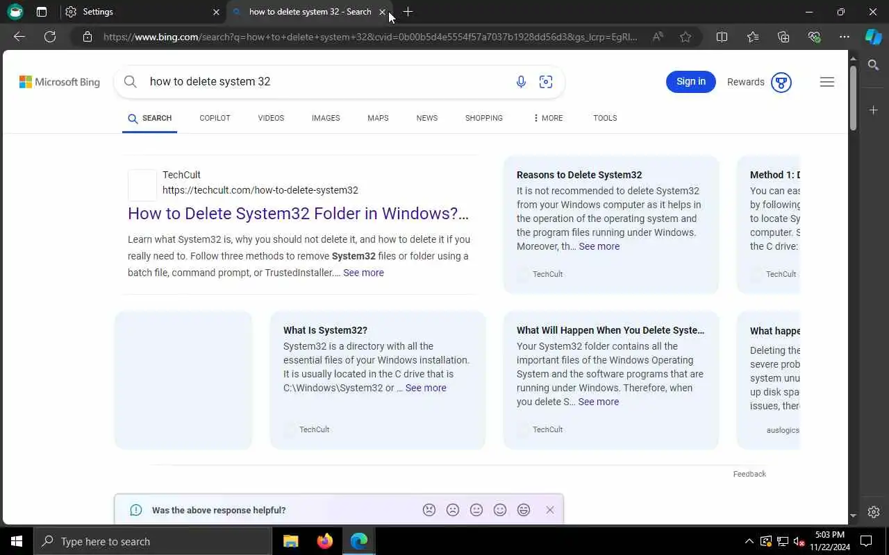889x555 pixels.
Task: Switch to the Settings tab
Action: 142,12
